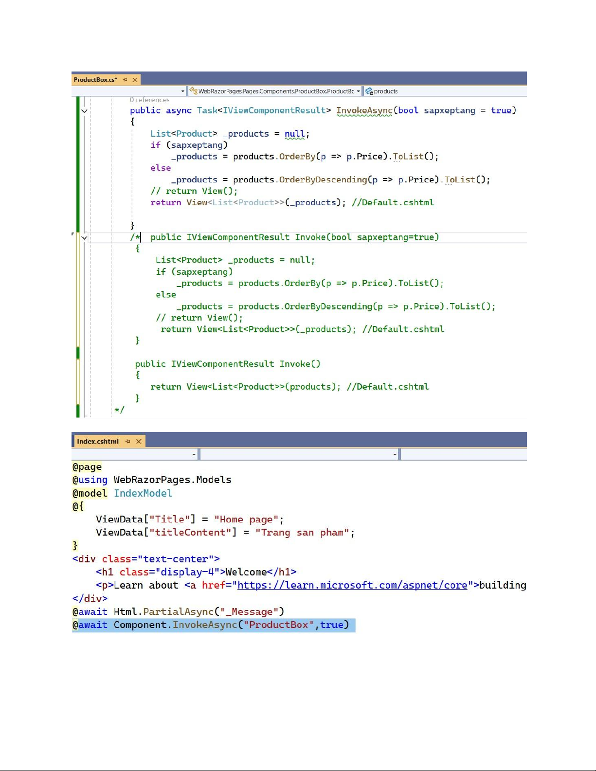This screenshot has width=596, height=771.
Task: Pin the ProductBox.cs tab
Action: coord(125,80)
